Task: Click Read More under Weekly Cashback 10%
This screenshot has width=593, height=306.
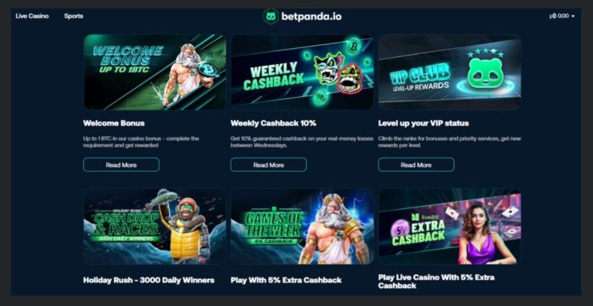Action: (269, 165)
